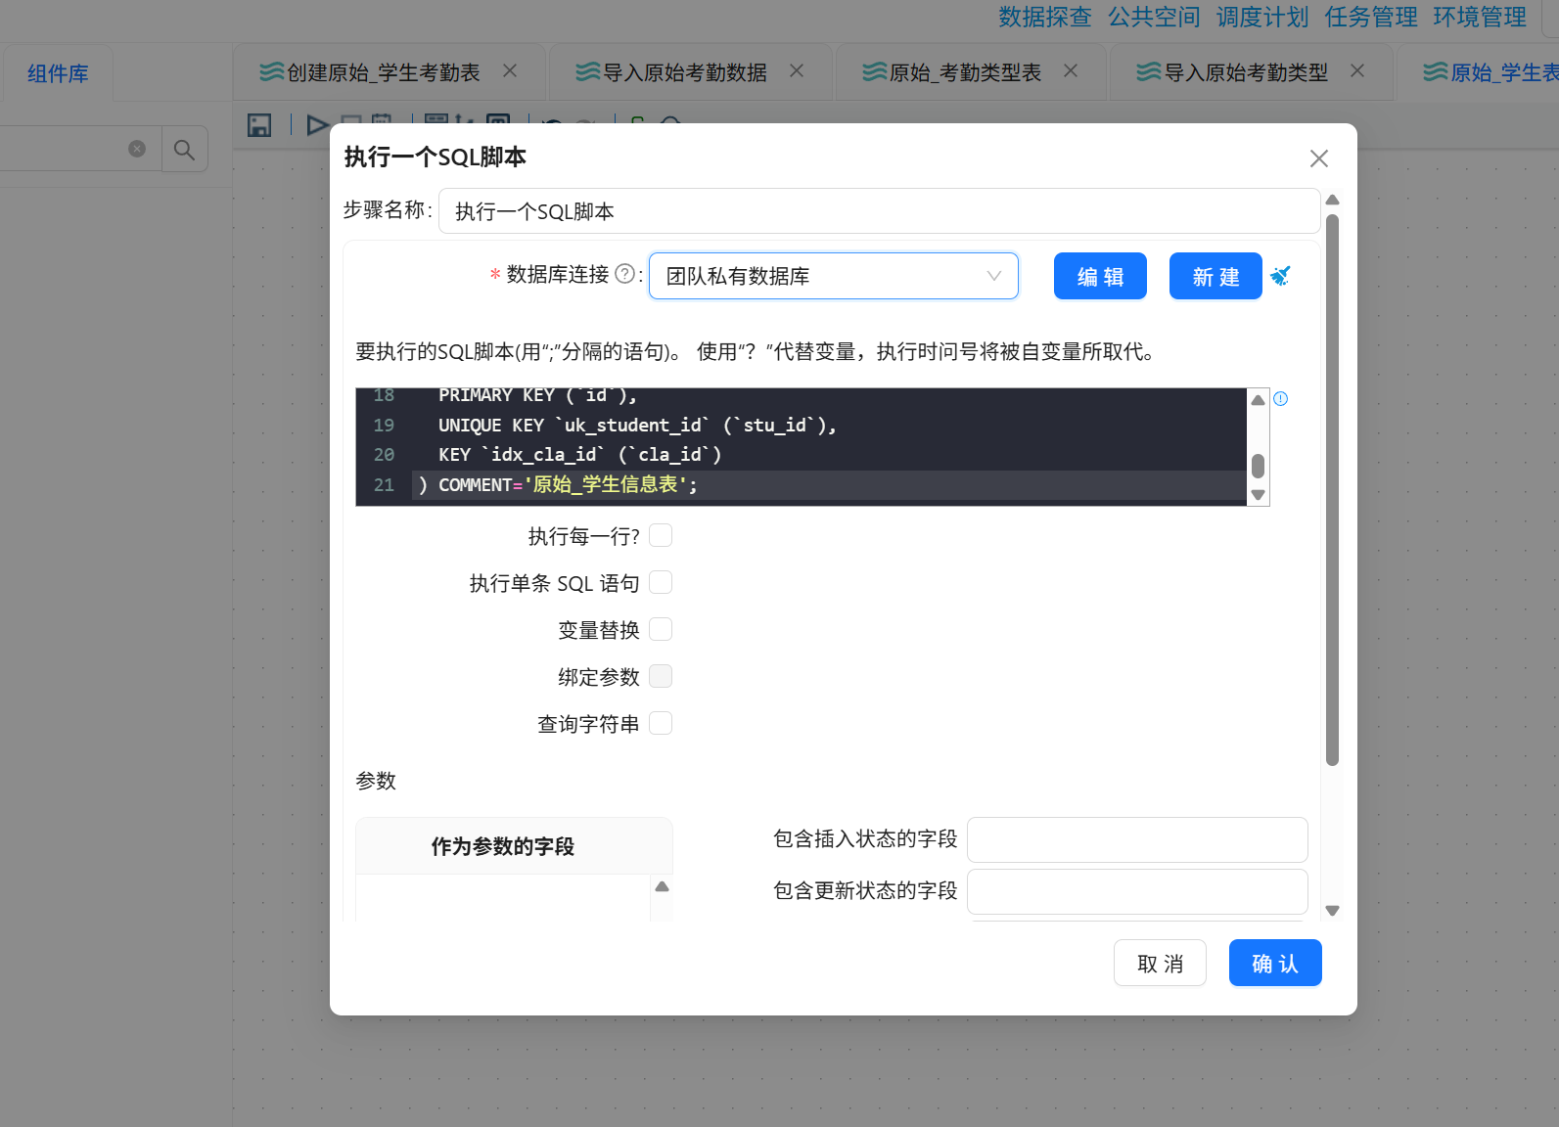Click the workflow icon on the 原始_学生表 tab
The image size is (1559, 1127).
pyautogui.click(x=1435, y=71)
